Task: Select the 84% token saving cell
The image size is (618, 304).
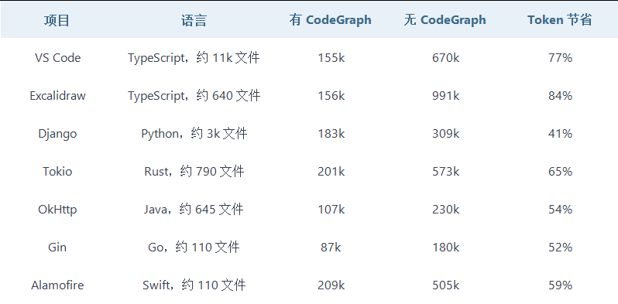Action: tap(560, 96)
